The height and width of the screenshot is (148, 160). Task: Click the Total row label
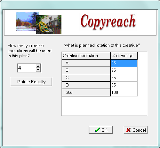click(86, 93)
